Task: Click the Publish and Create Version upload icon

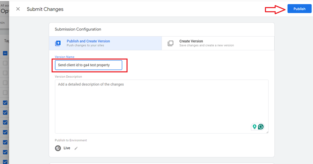Action: point(58,43)
